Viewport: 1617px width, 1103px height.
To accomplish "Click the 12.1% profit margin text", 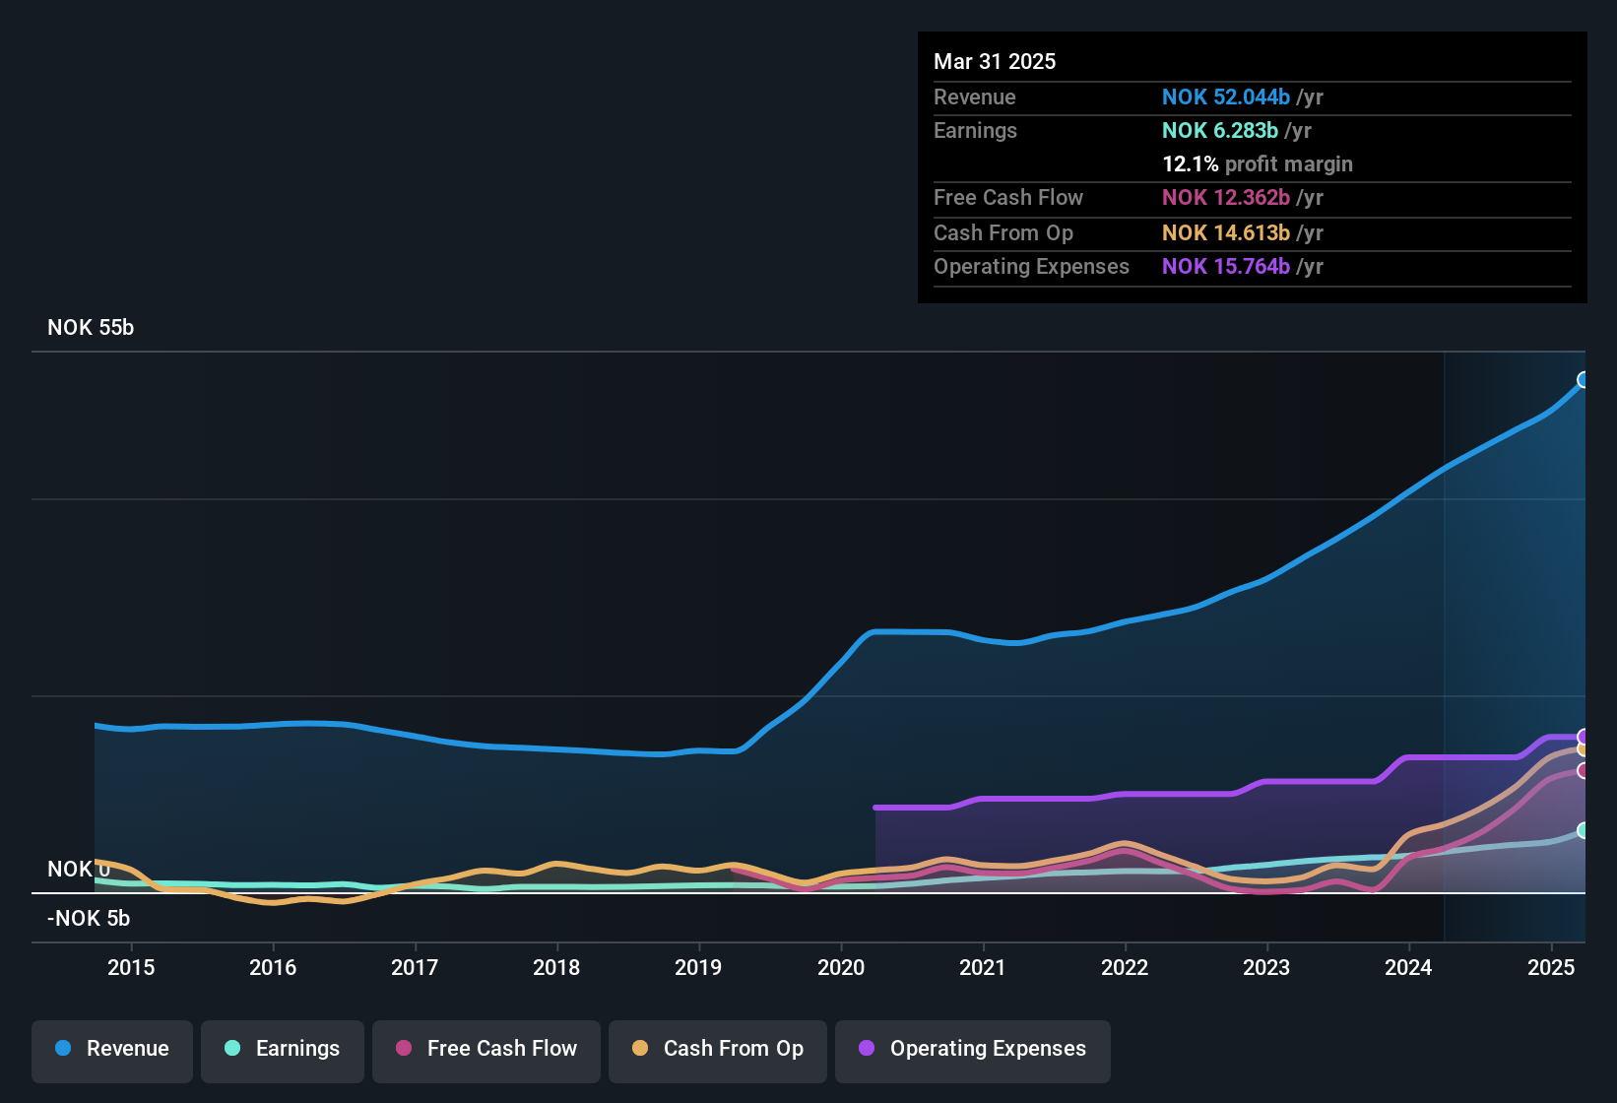I will pos(1257,164).
